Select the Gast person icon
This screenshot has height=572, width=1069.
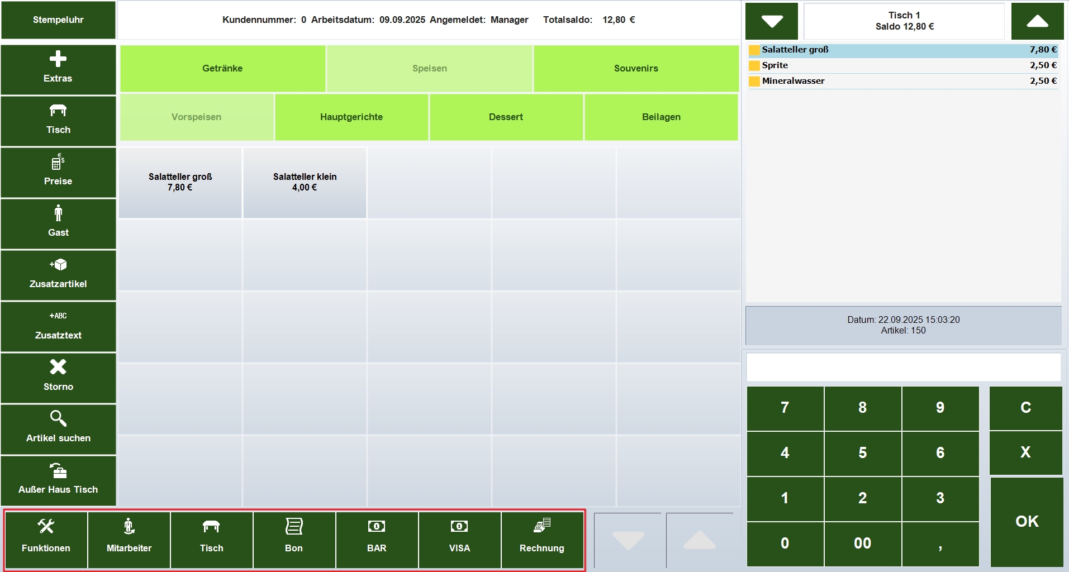pyautogui.click(x=58, y=213)
